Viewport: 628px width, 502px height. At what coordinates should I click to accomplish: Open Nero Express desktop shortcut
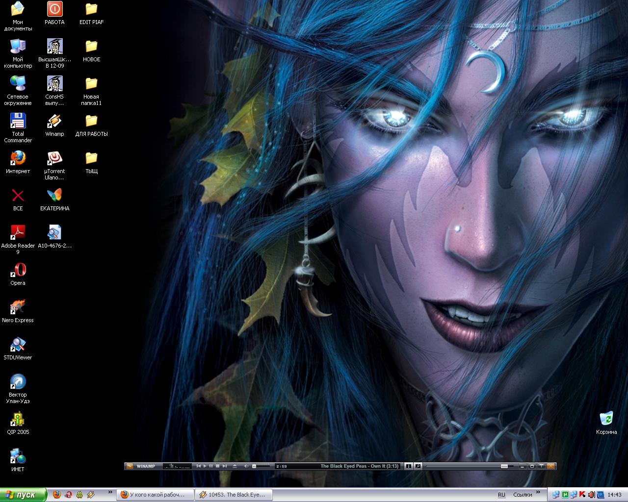coord(18,308)
